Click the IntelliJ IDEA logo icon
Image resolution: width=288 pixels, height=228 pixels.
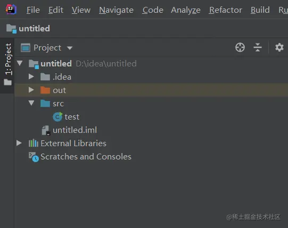tap(11, 10)
